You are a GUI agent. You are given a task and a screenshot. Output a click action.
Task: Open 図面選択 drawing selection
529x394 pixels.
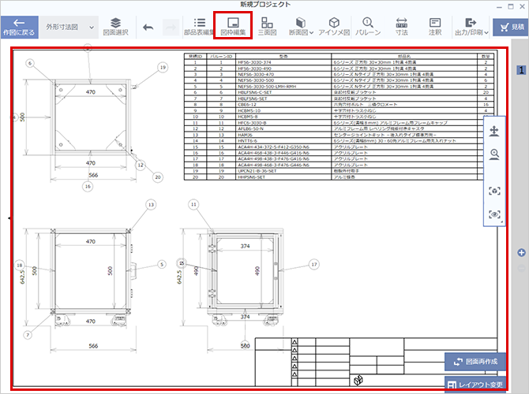pos(115,26)
